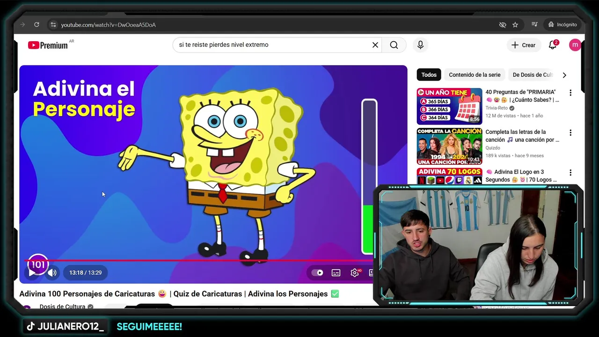Open Completa las letras de la canción title
This screenshot has width=599, height=337.
pyautogui.click(x=522, y=136)
